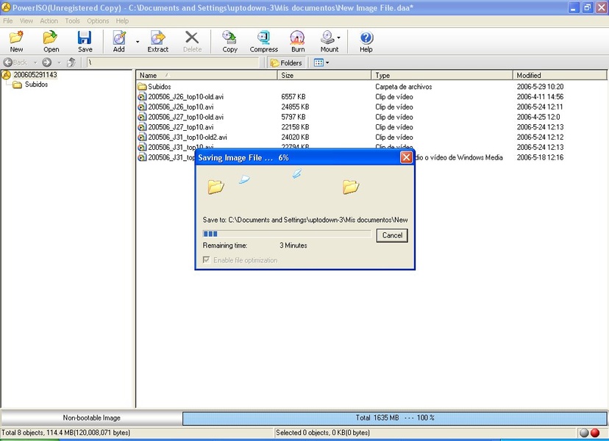The height and width of the screenshot is (441, 609).
Task: Click the saving progress bar
Action: tap(287, 234)
